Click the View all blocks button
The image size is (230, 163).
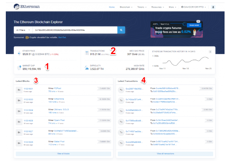pyautogui.click(x=63, y=154)
